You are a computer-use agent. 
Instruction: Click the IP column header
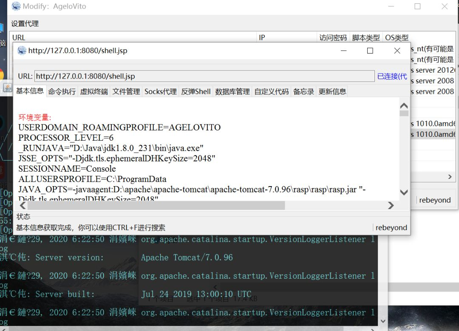[x=286, y=37]
